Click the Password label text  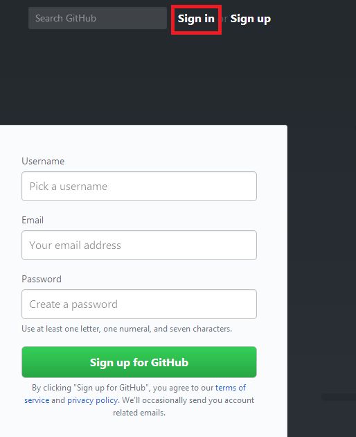pos(42,279)
